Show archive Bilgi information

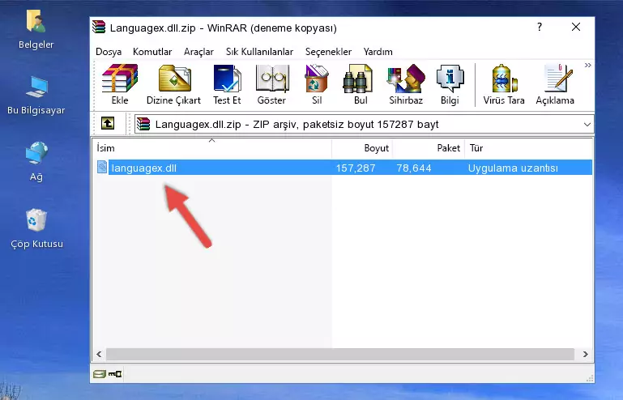pyautogui.click(x=450, y=84)
